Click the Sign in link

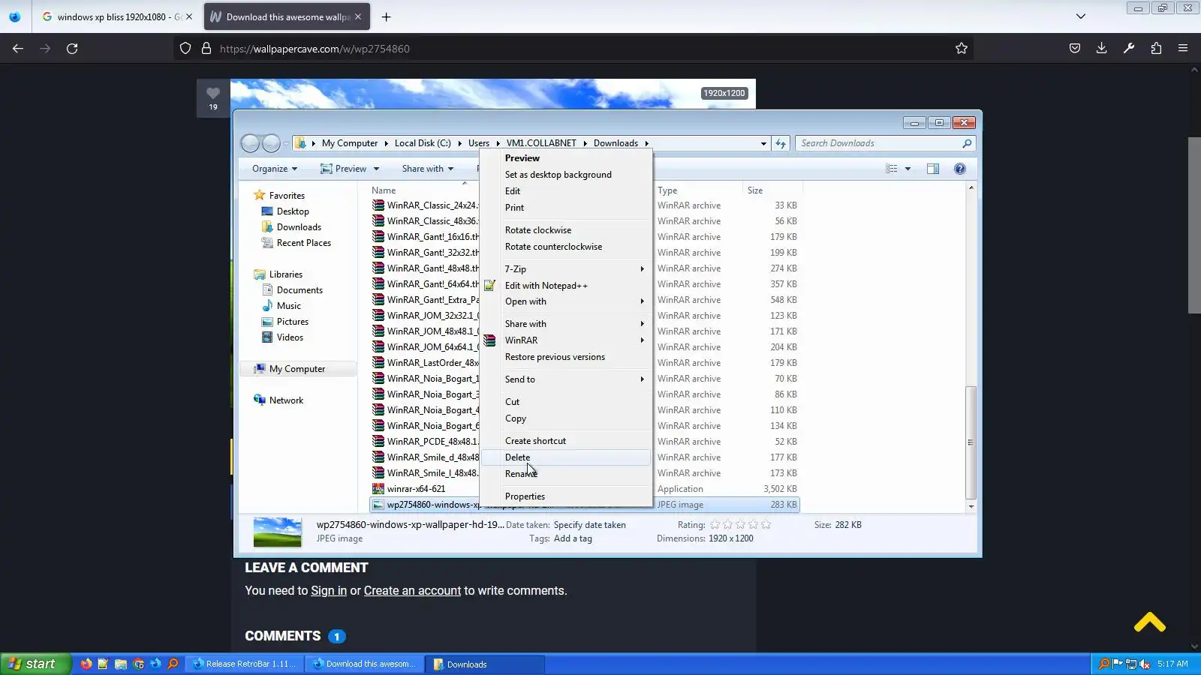click(329, 591)
